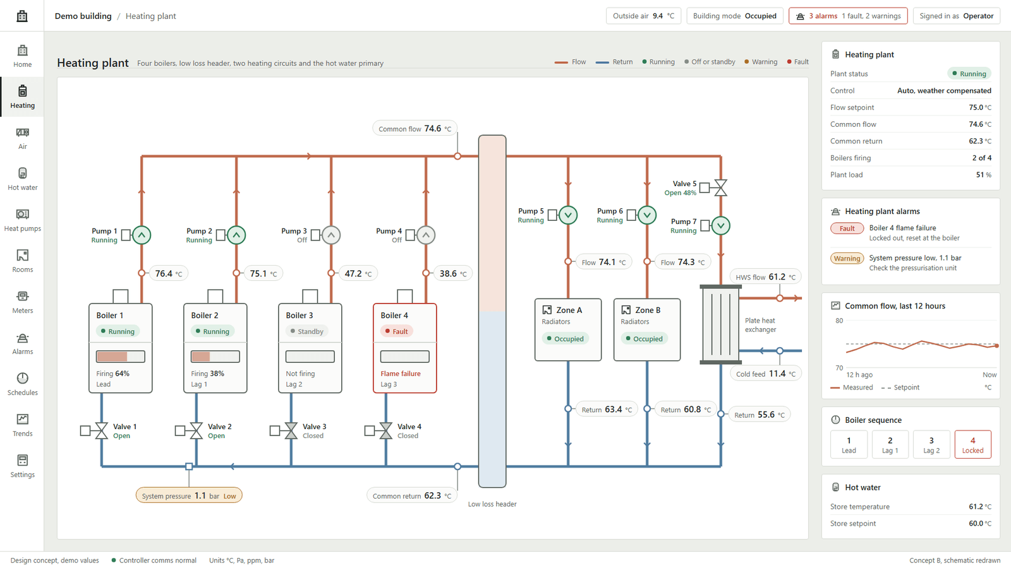Click the Common return 62.3 °C tag
The height and width of the screenshot is (568, 1011).
[x=412, y=495]
